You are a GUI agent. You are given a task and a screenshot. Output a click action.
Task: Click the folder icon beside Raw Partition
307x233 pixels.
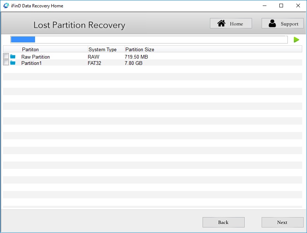tap(13, 56)
